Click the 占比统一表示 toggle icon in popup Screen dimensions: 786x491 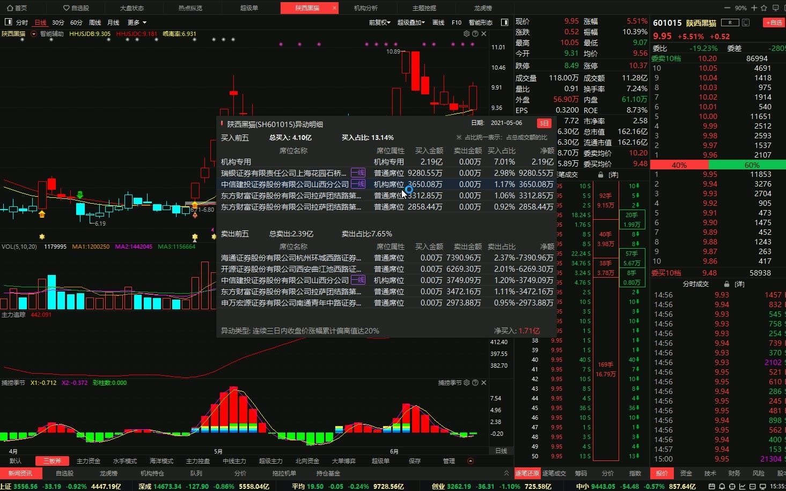[x=459, y=137]
